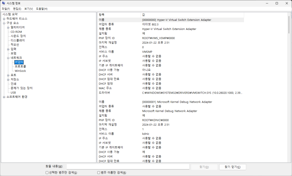292x176 pixels.
Task: Expand the 소프트웨어 환경 node
Action: (x=4, y=97)
